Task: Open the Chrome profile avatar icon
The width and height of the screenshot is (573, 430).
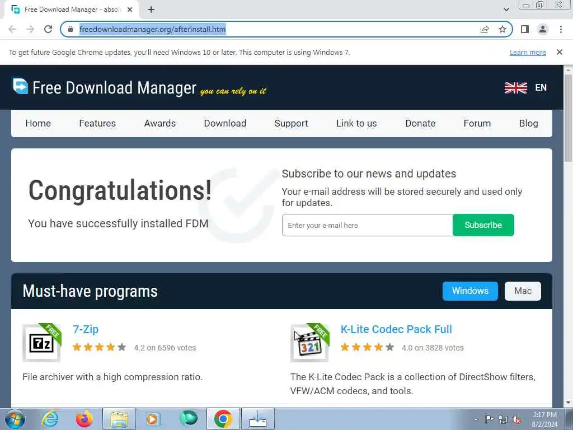Action: [543, 29]
